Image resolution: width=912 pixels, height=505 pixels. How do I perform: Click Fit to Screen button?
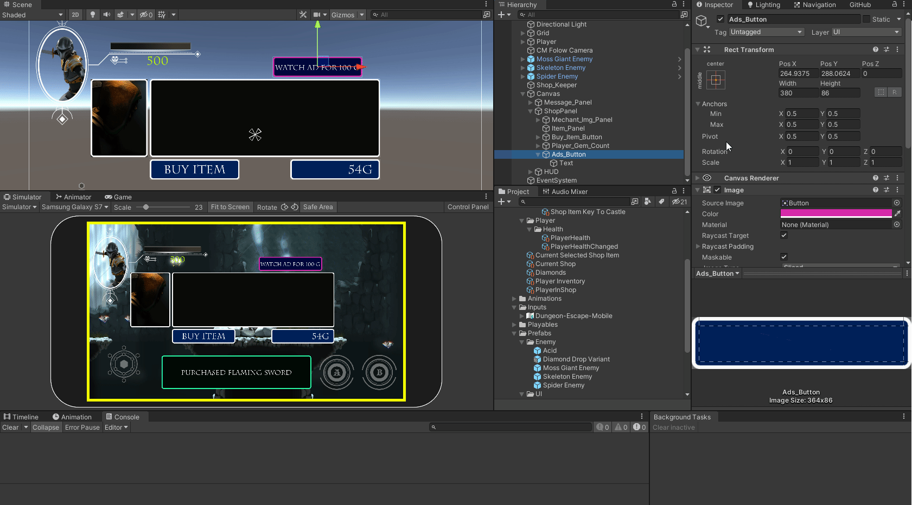click(x=230, y=207)
